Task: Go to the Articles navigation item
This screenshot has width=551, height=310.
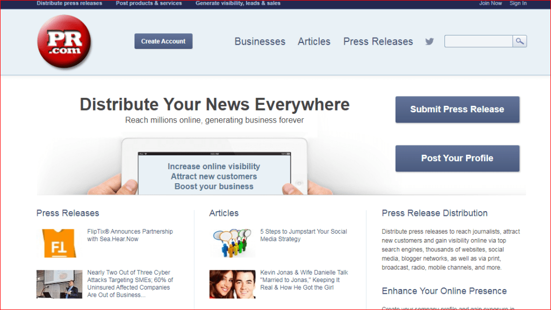Action: [x=314, y=41]
